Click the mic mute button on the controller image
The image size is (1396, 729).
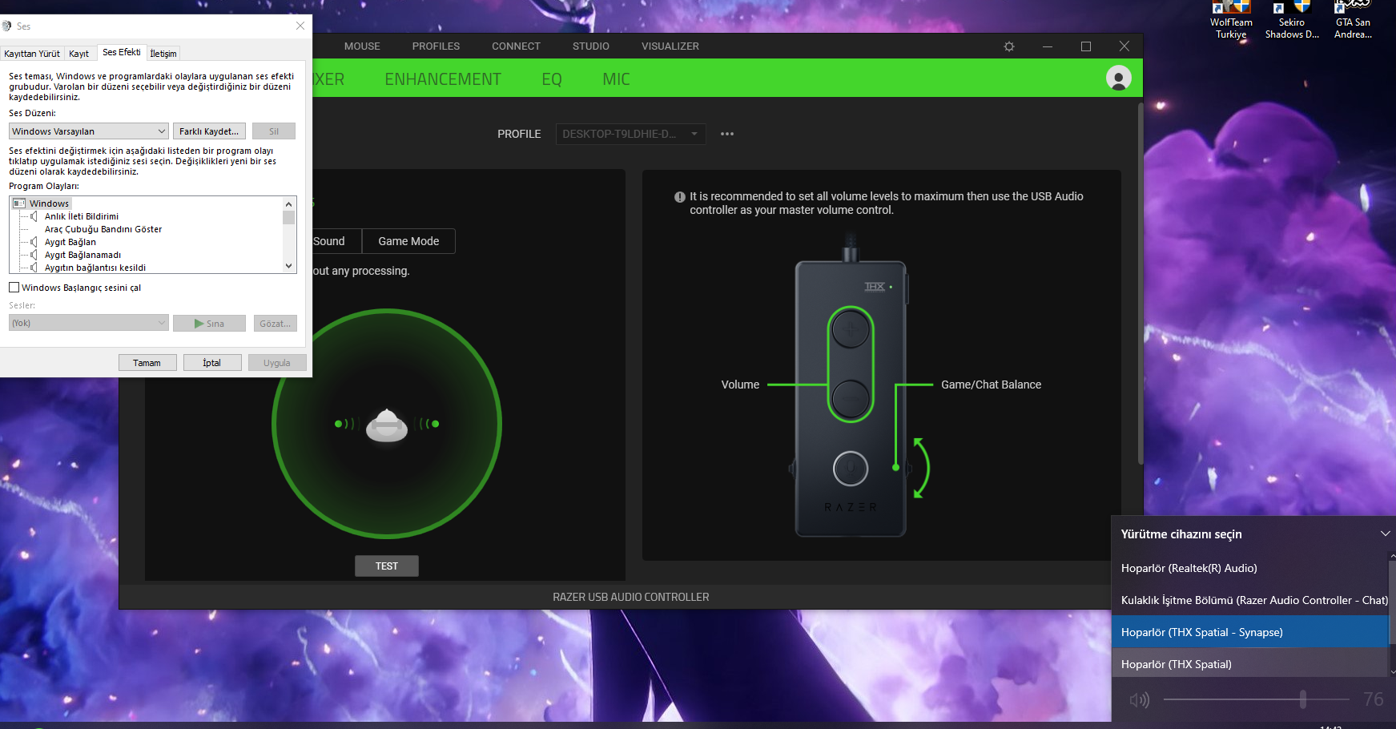(851, 468)
